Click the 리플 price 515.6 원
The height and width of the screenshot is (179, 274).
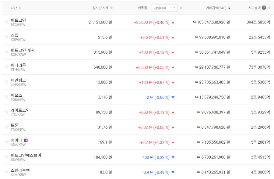click(105, 37)
